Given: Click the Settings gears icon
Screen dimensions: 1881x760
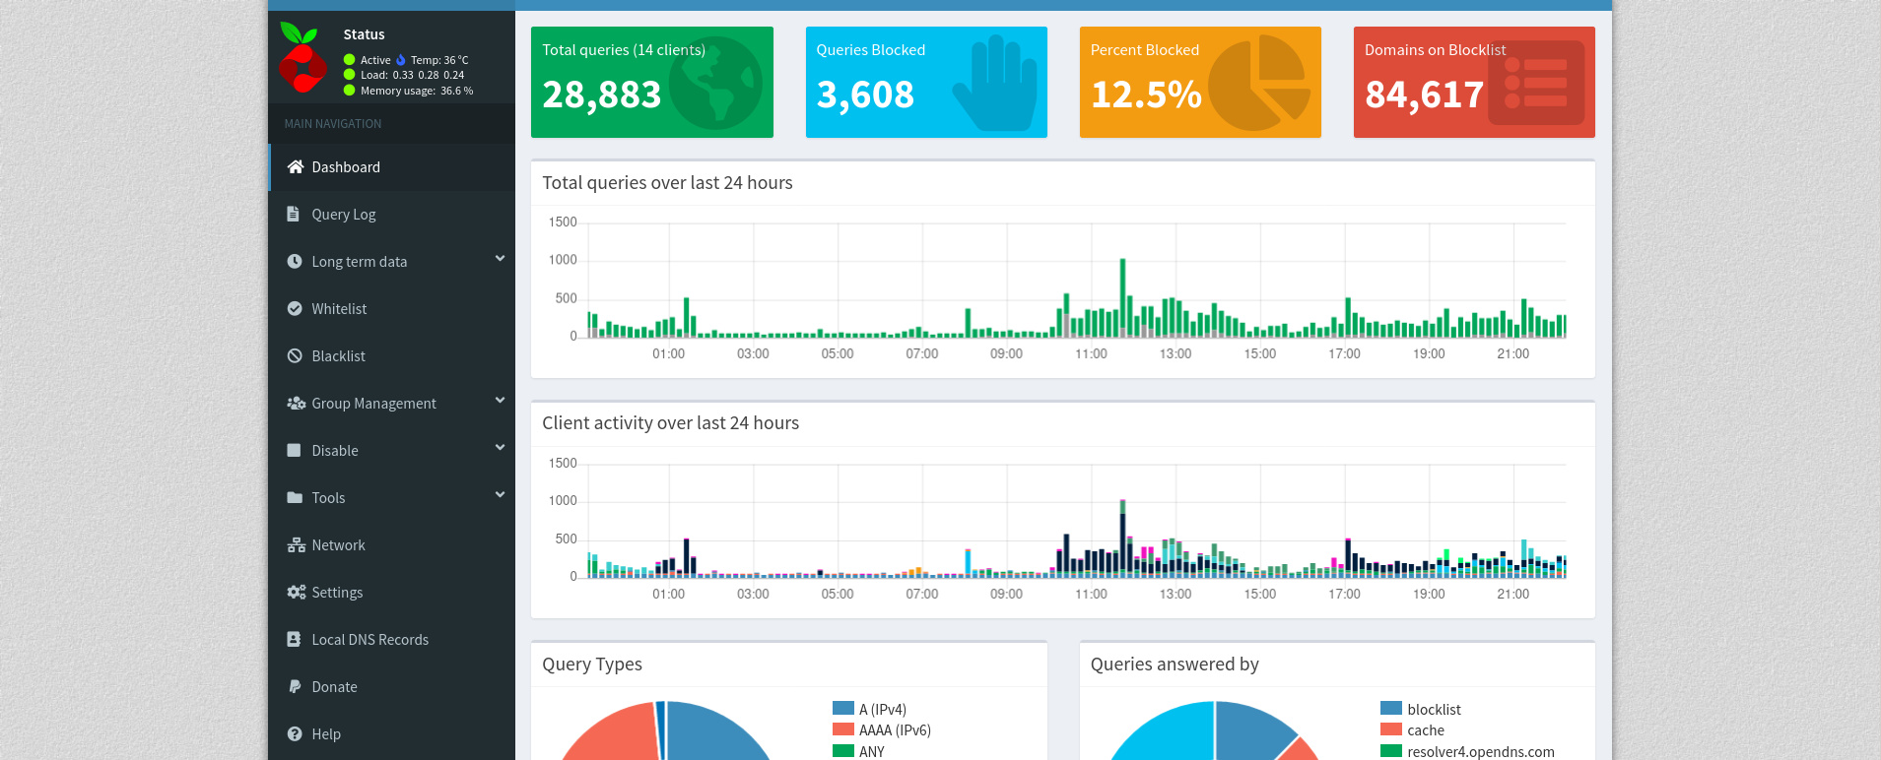Looking at the screenshot, I should [296, 592].
